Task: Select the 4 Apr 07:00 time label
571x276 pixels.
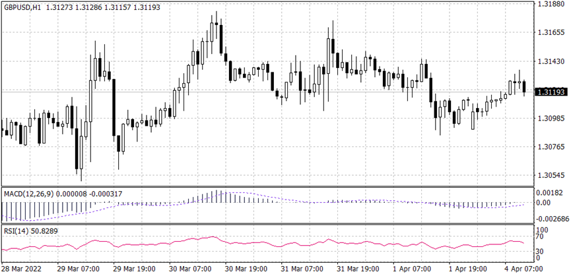Action: [523, 270]
